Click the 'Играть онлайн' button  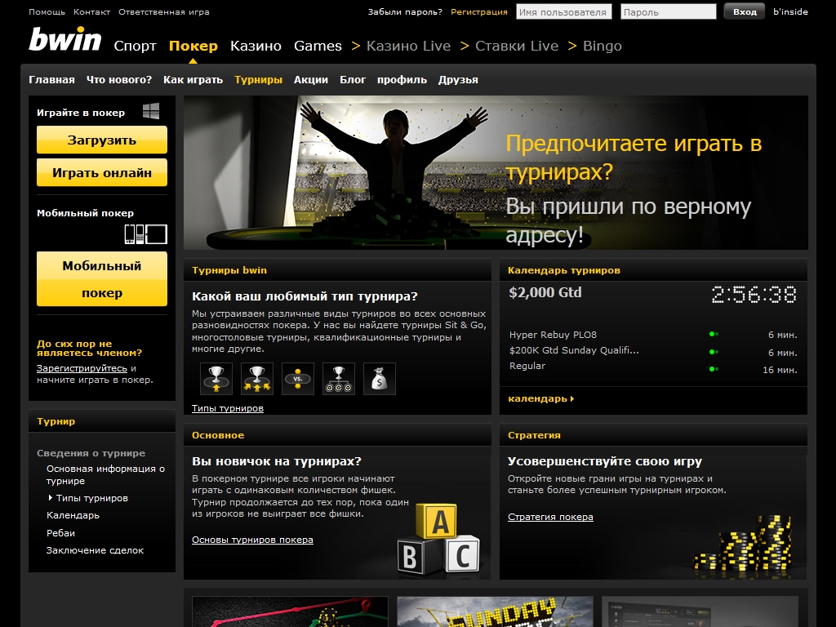[102, 173]
